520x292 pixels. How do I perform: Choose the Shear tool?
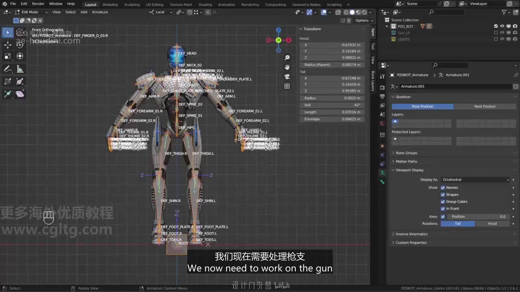point(20,94)
